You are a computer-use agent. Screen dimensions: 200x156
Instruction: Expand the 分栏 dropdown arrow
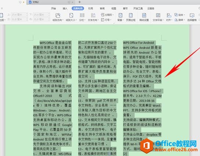point(85,20)
